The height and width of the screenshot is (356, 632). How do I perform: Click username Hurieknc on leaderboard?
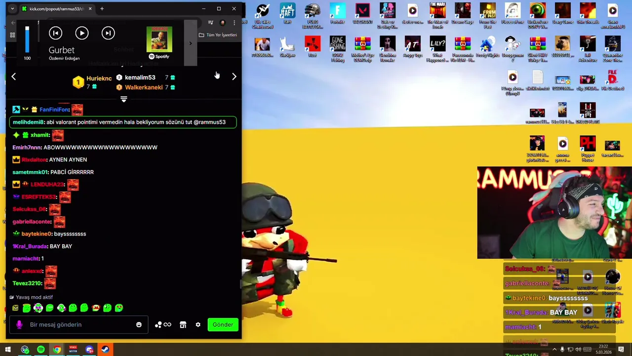coord(99,78)
